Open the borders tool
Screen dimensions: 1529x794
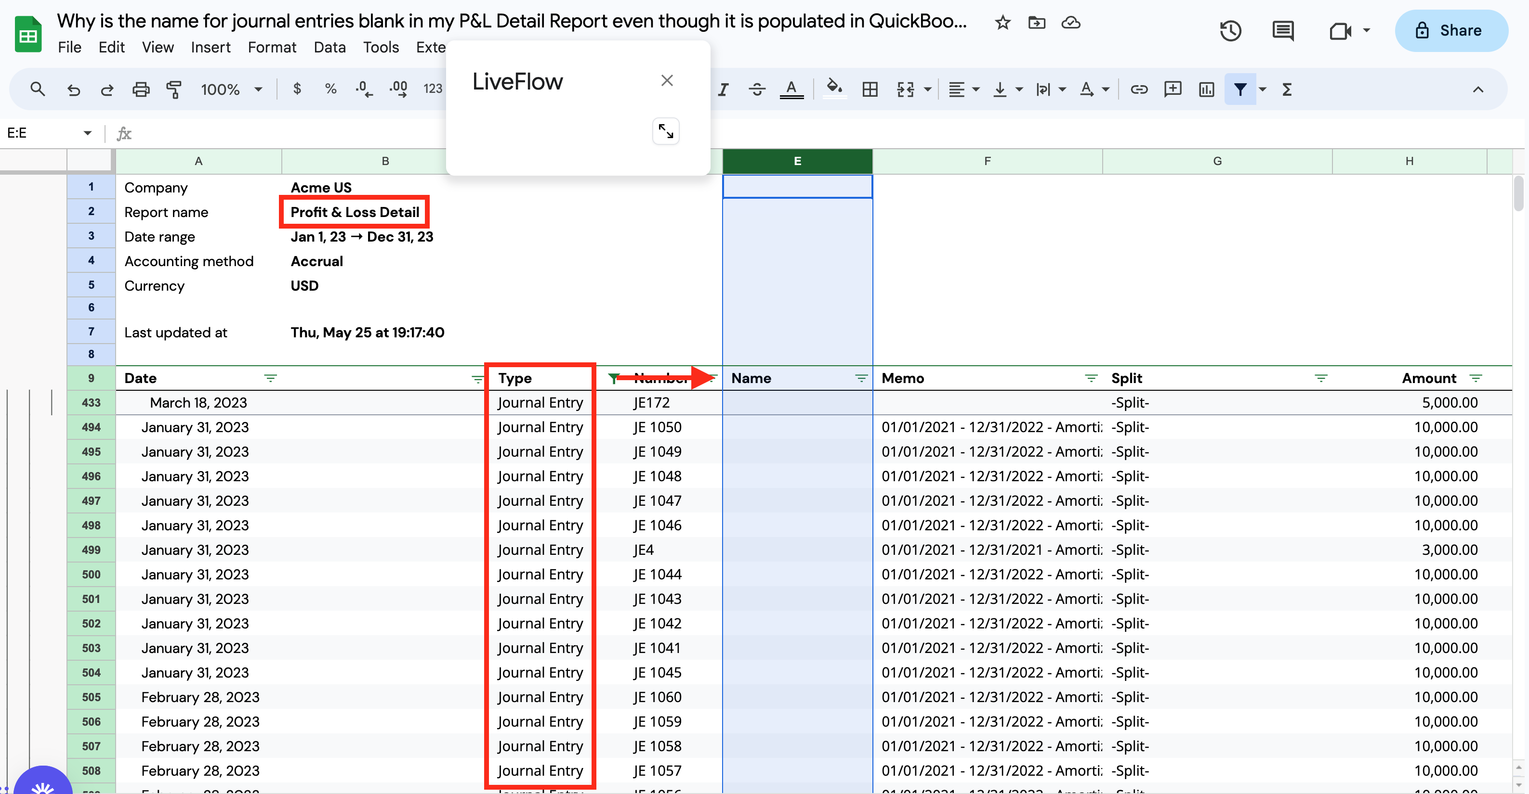tap(870, 89)
